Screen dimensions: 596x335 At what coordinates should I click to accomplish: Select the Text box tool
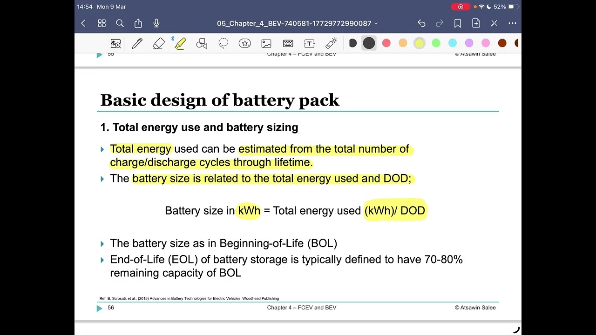tap(310, 43)
